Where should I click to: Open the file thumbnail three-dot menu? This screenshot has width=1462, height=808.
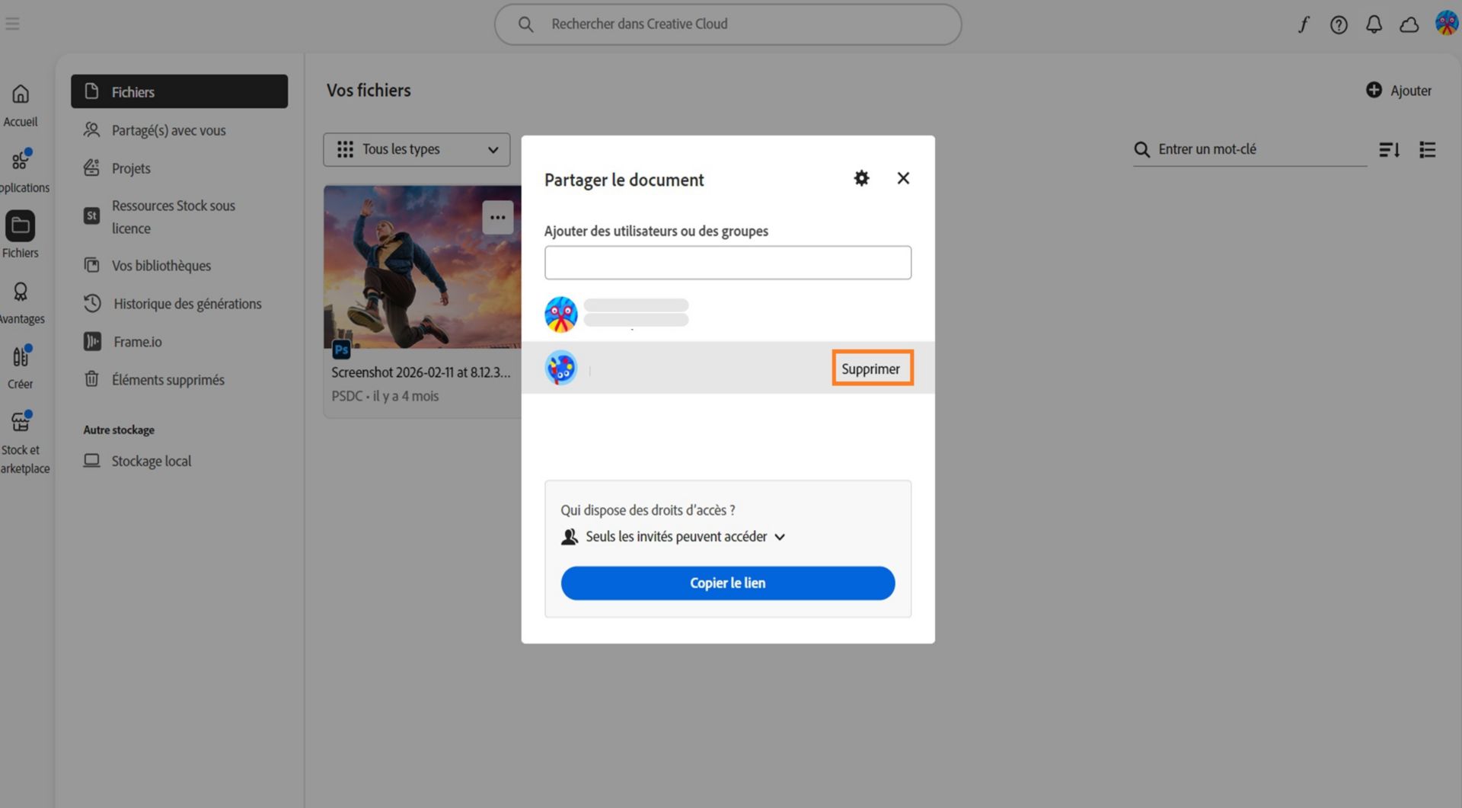pos(498,218)
